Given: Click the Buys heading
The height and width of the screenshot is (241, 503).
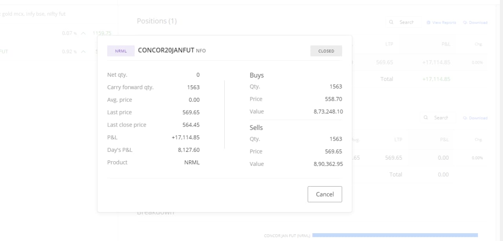Looking at the screenshot, I should pos(257,75).
